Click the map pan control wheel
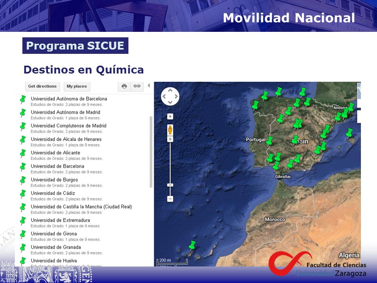Screen dimensions: 377x283 [x=170, y=96]
